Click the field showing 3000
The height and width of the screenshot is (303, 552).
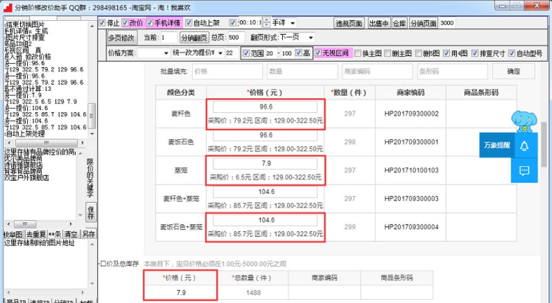[447, 23]
